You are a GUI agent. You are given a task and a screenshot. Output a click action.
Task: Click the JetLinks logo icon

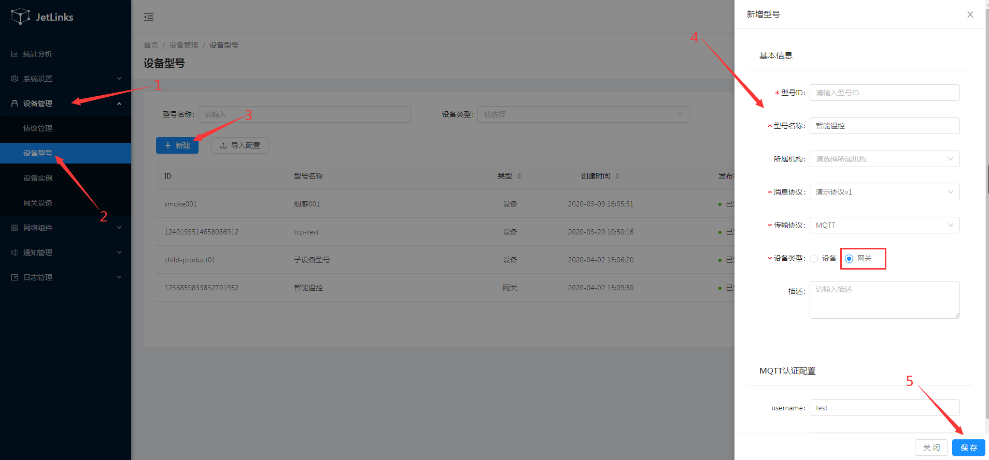[x=20, y=17]
